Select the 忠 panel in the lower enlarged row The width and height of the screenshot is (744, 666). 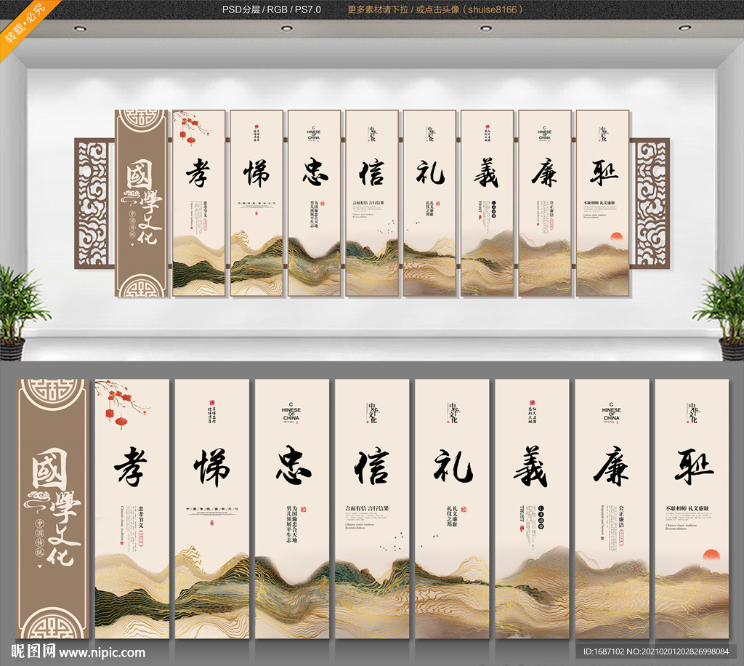pyautogui.click(x=292, y=509)
